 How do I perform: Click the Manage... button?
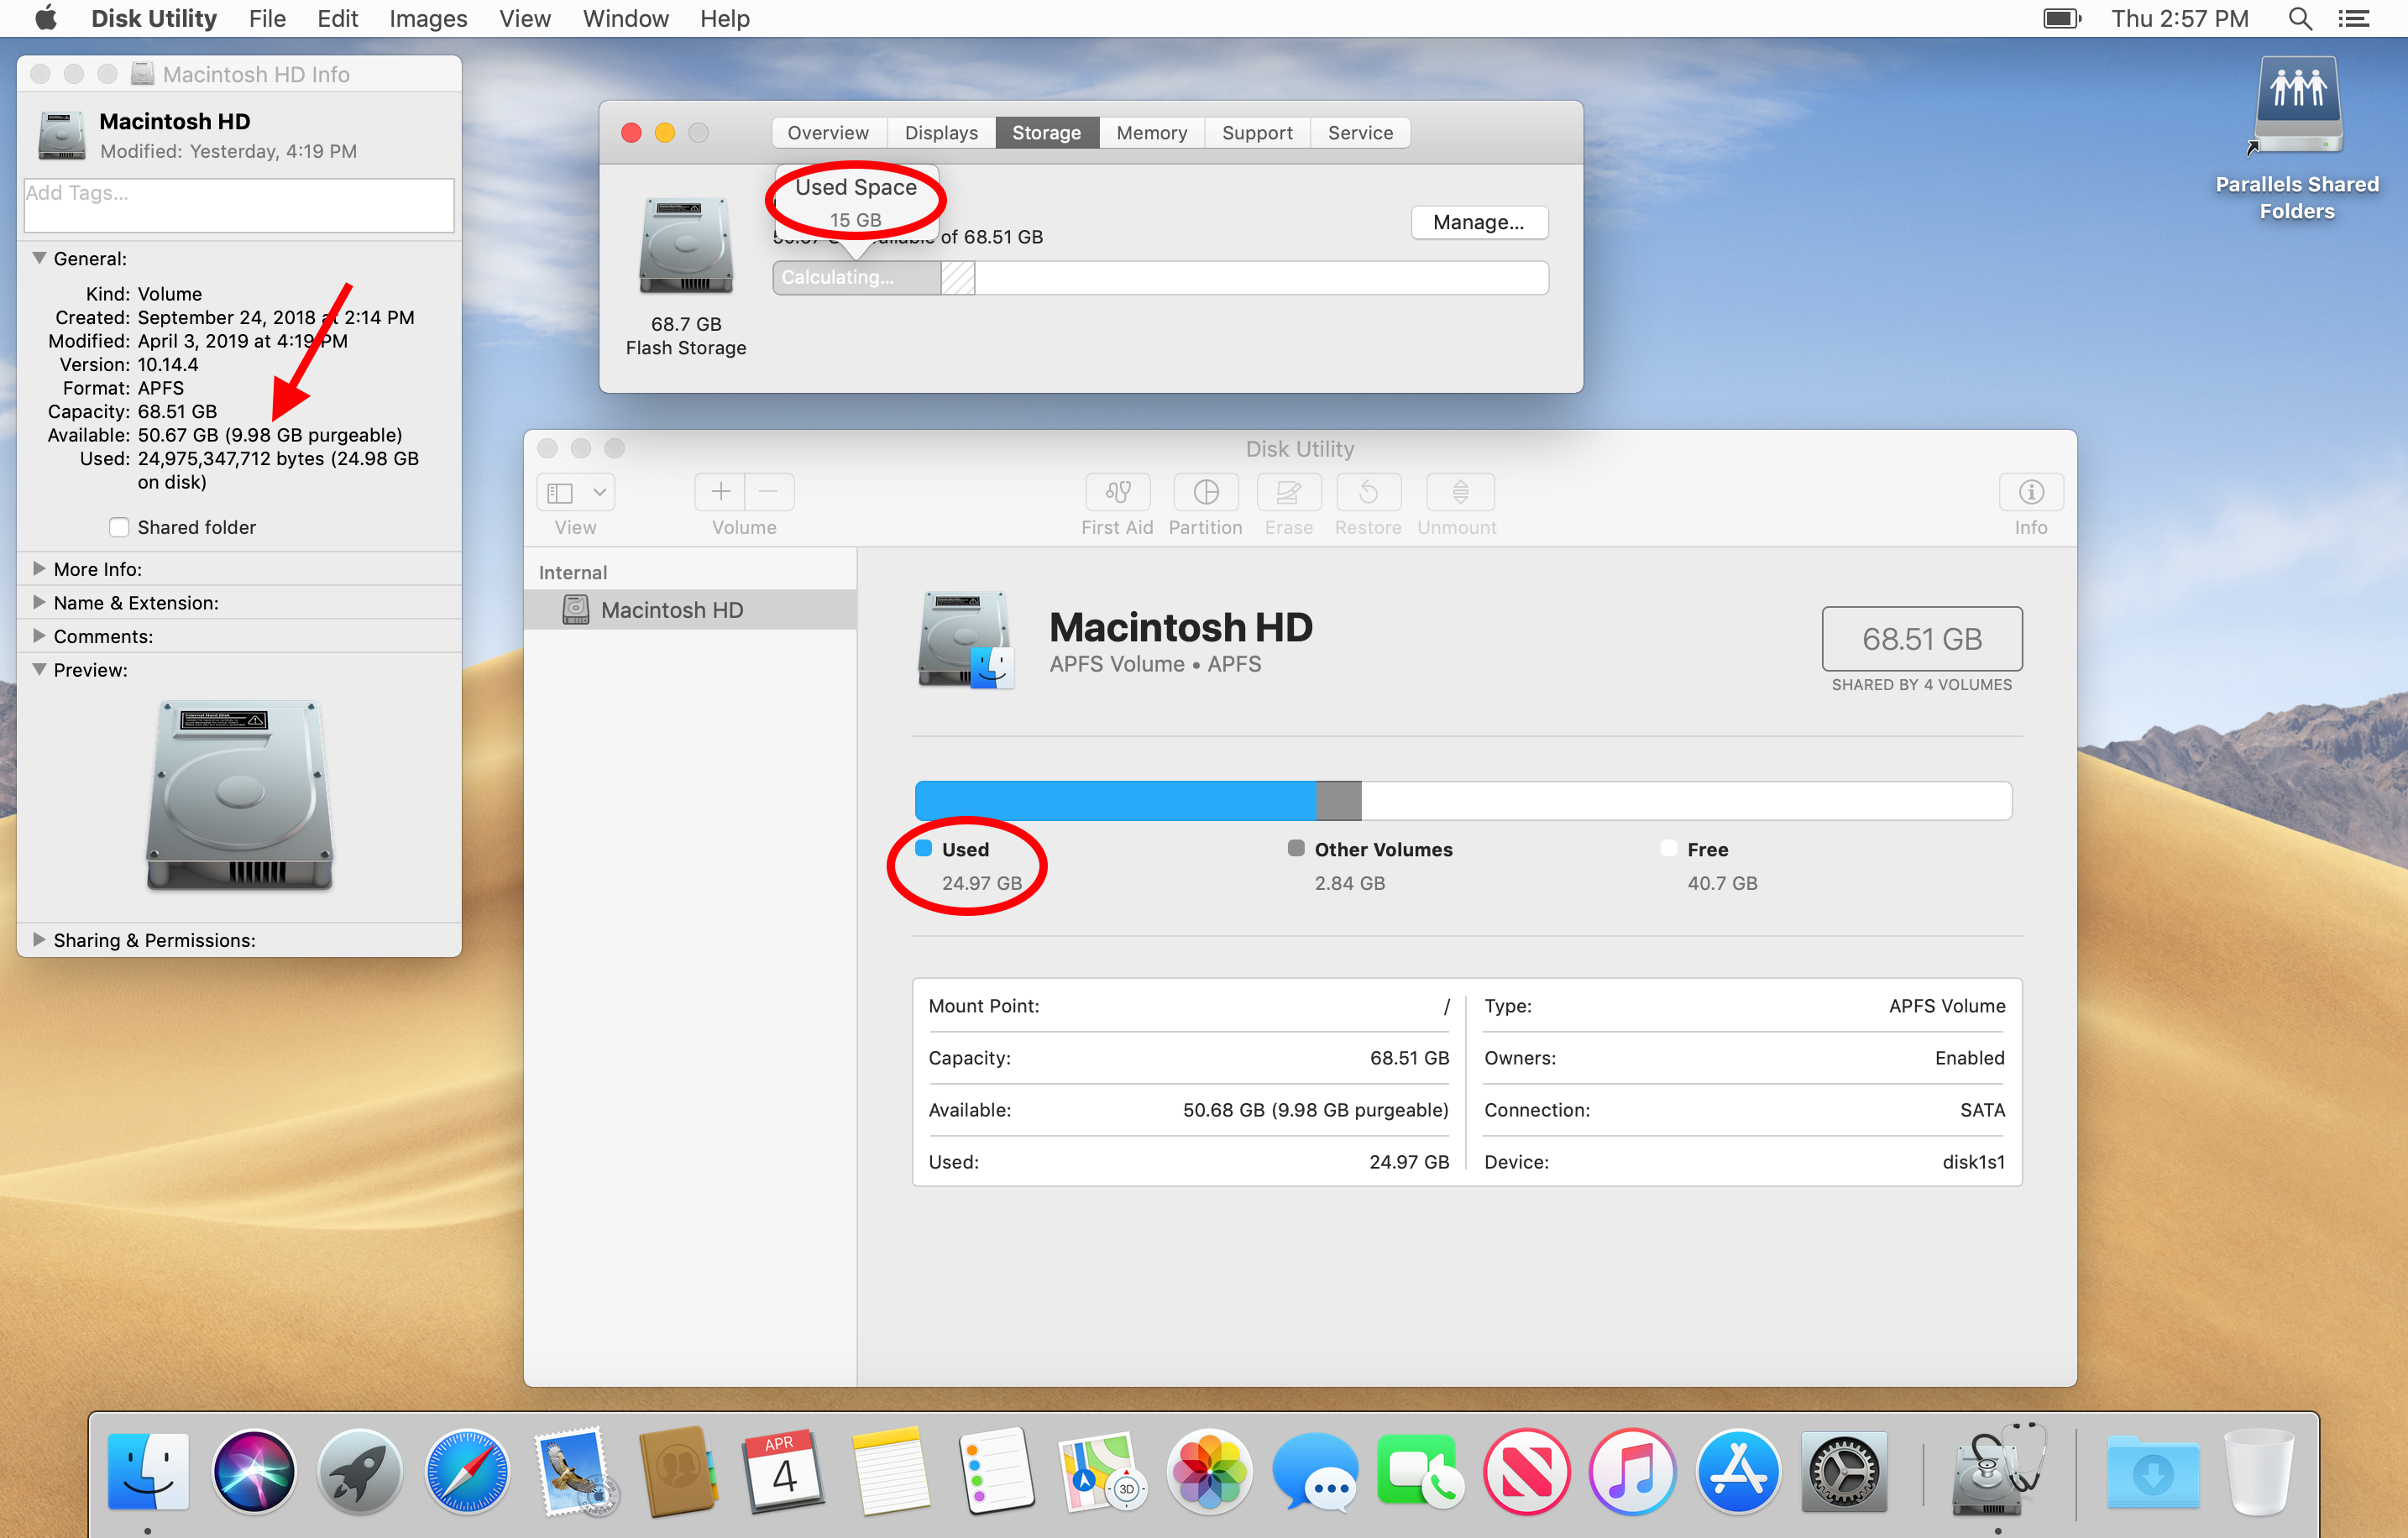[1479, 222]
